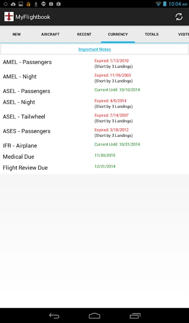The height and width of the screenshot is (323, 189).
Task: Open the recent apps overview button
Action: (x=135, y=316)
